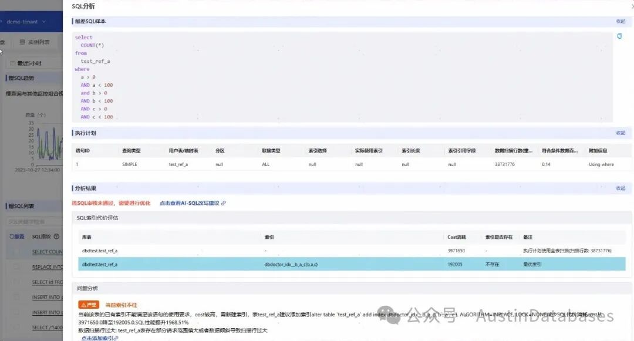Open the demo-tenant dropdown in background page
634x341 pixels.
[26, 21]
